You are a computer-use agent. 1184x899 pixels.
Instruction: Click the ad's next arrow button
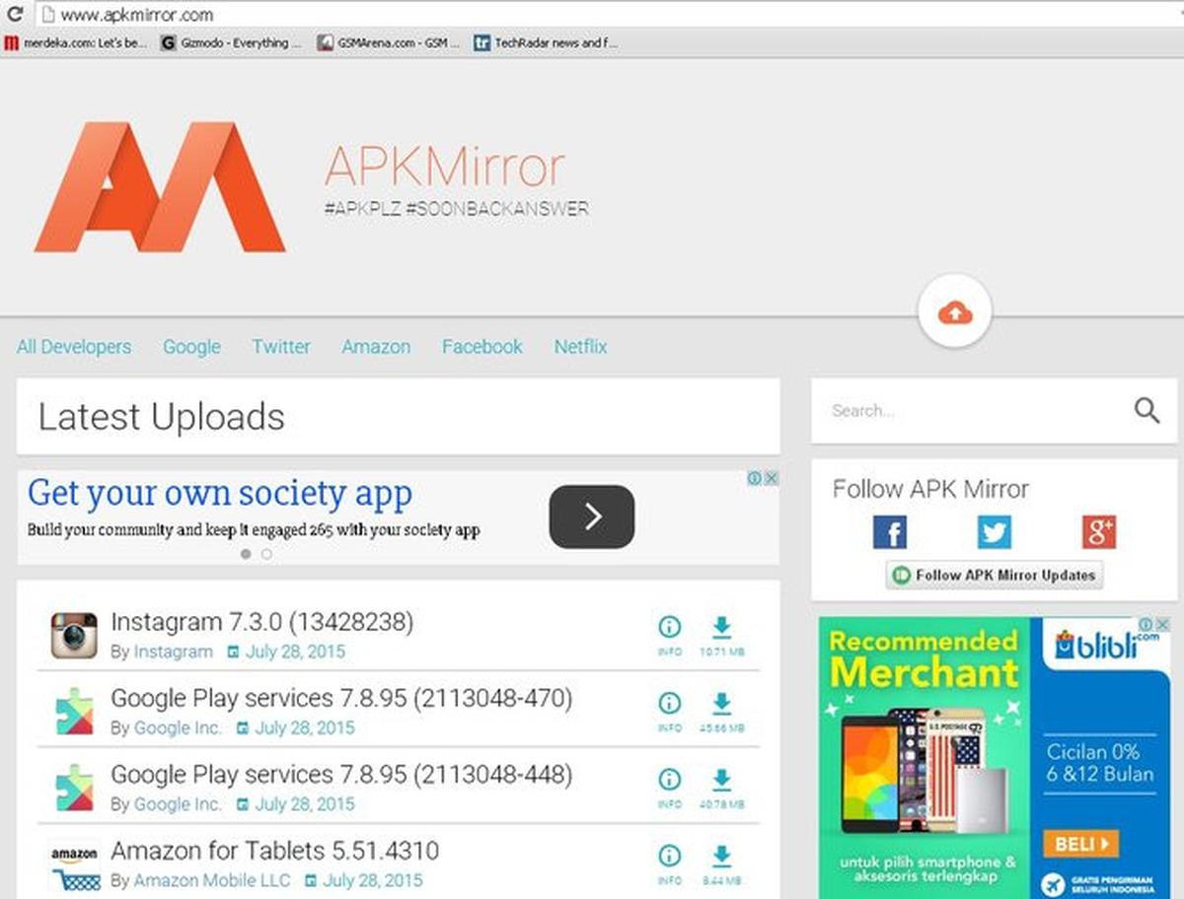click(592, 517)
